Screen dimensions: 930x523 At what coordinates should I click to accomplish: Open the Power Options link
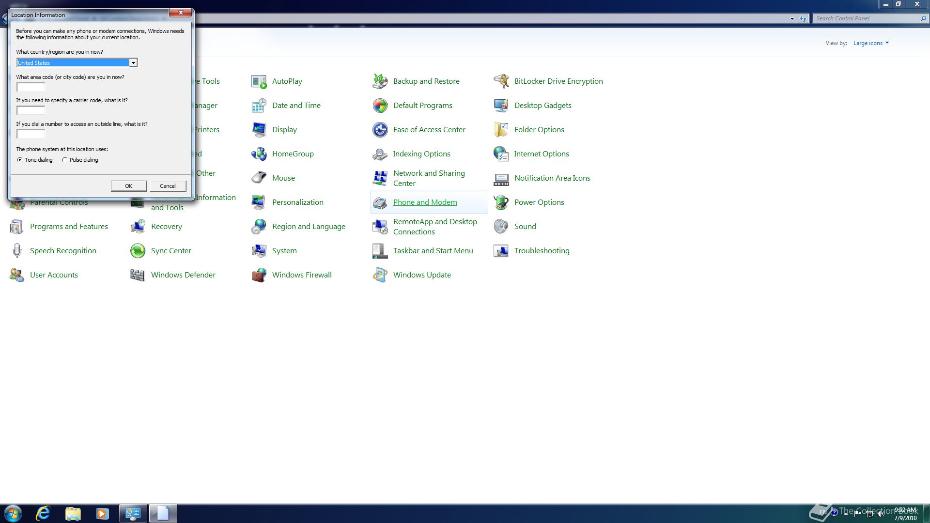pos(539,202)
